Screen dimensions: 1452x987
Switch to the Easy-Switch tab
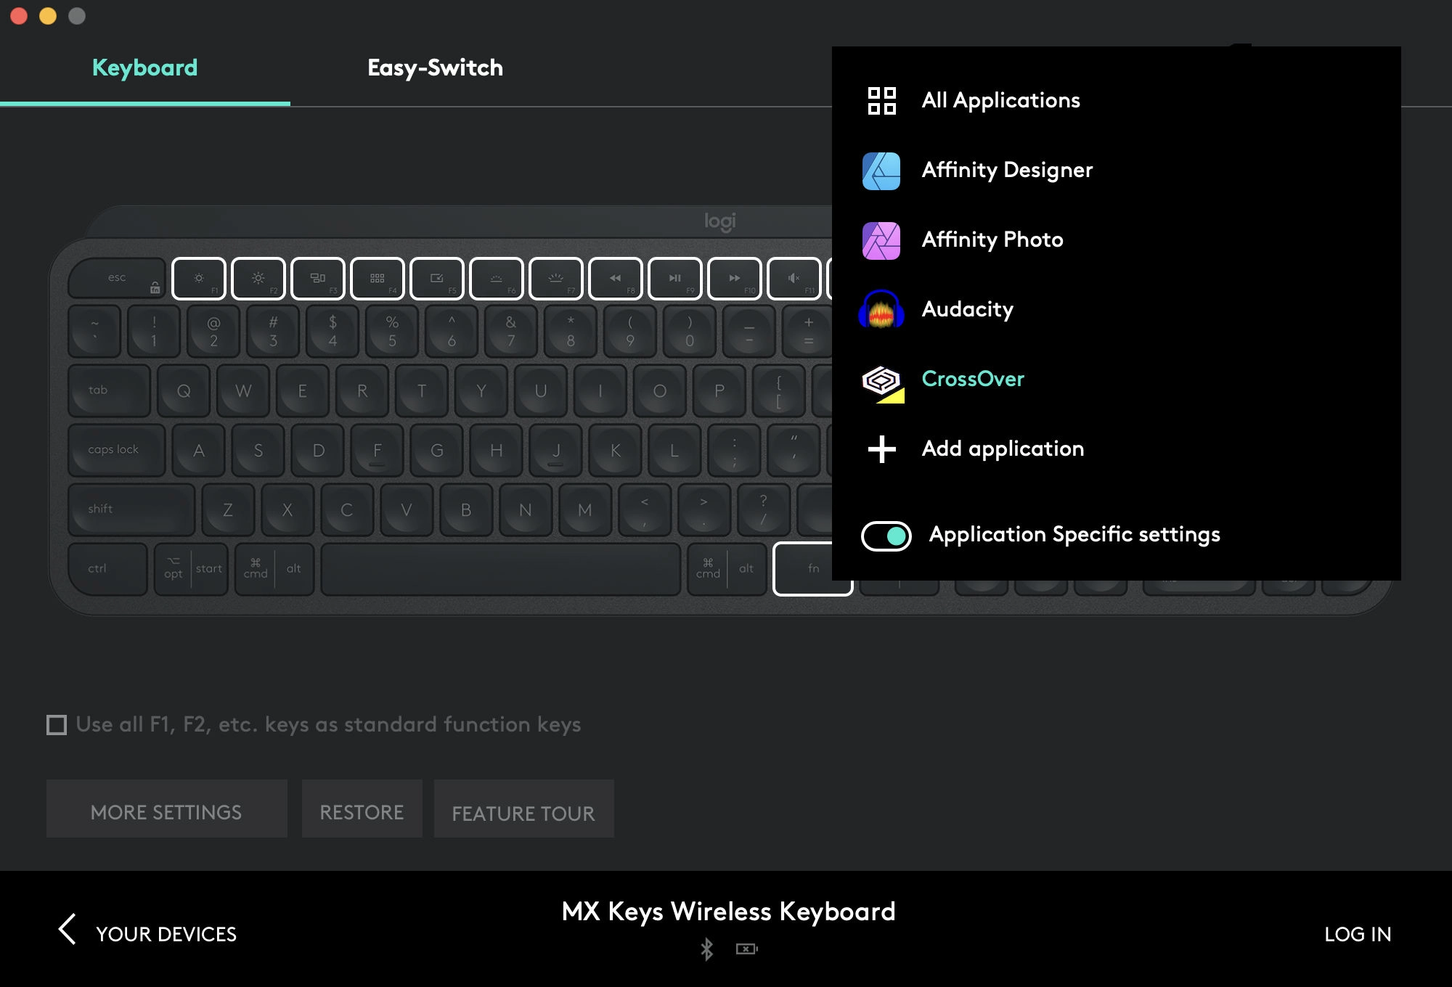coord(435,67)
